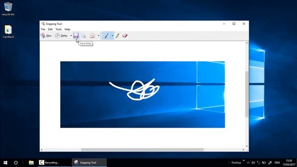Select the Eraser tool

pos(125,36)
